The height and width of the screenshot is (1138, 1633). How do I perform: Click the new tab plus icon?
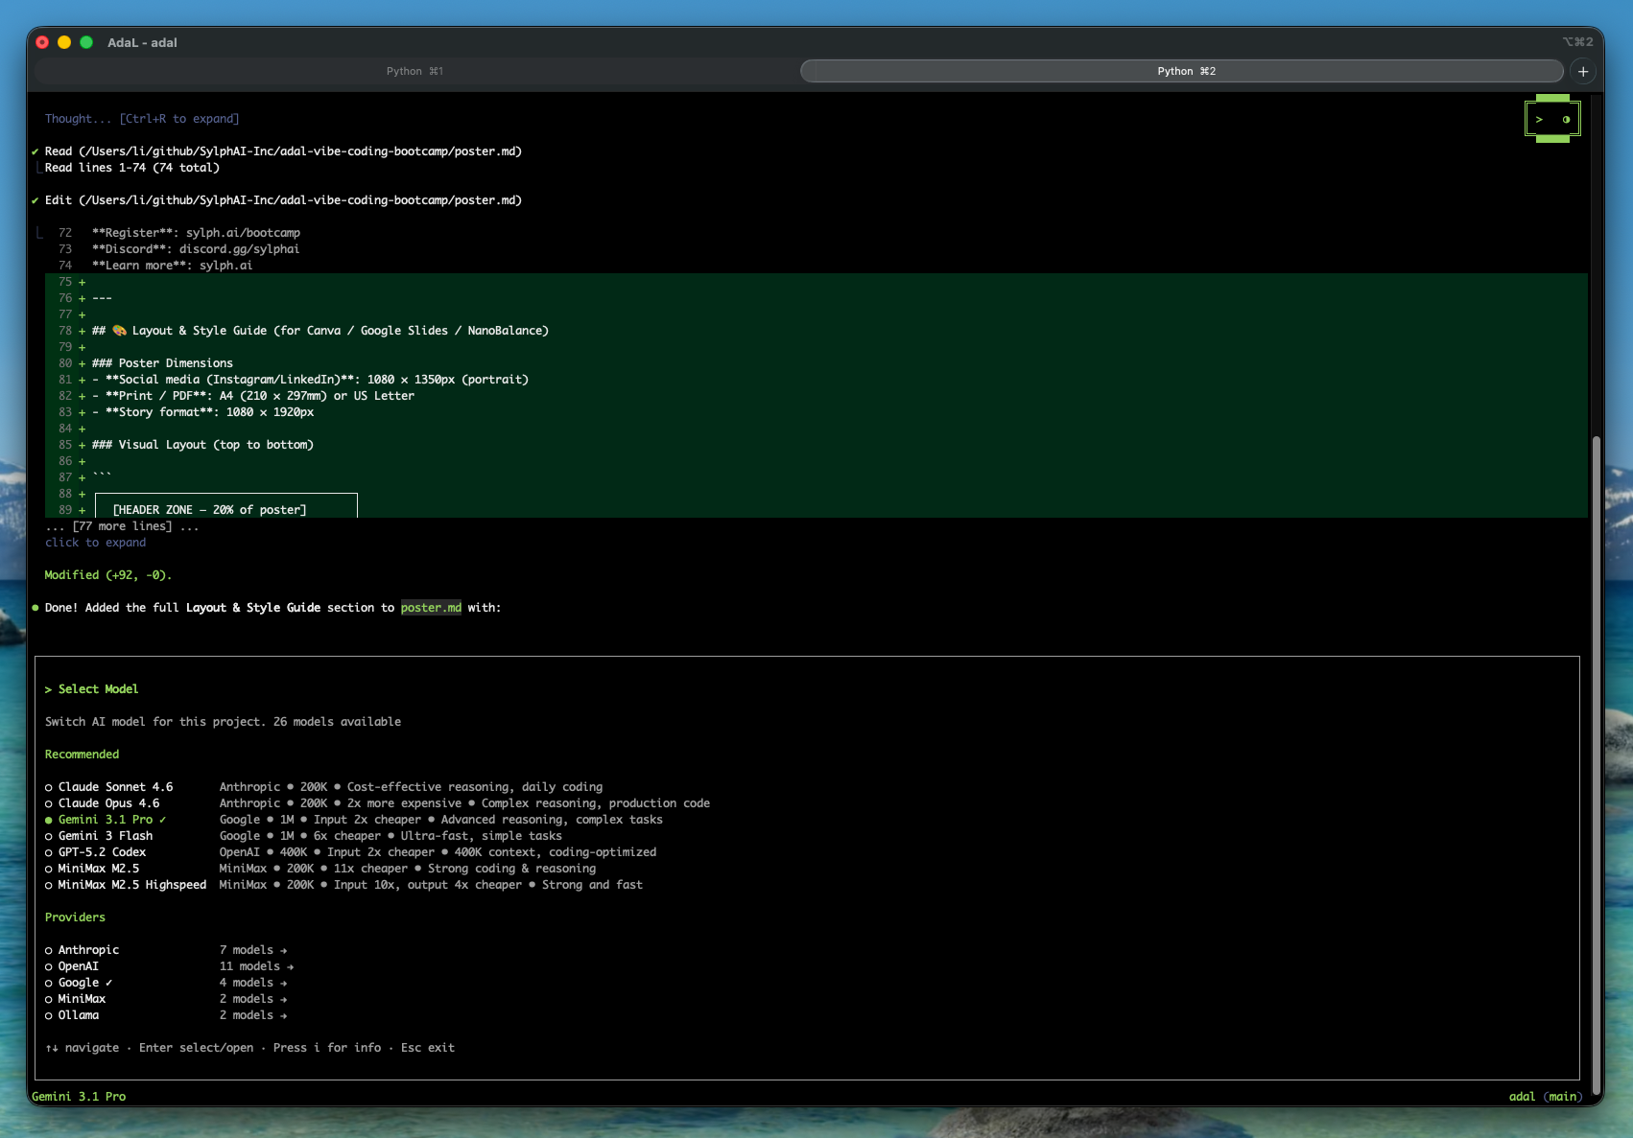coord(1583,71)
